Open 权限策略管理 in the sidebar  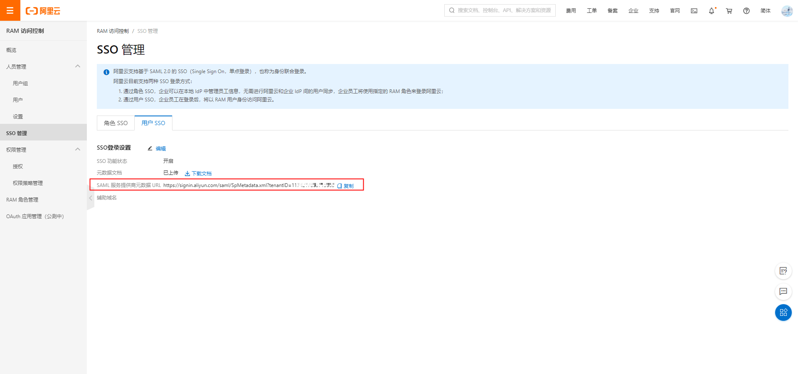[43, 183]
